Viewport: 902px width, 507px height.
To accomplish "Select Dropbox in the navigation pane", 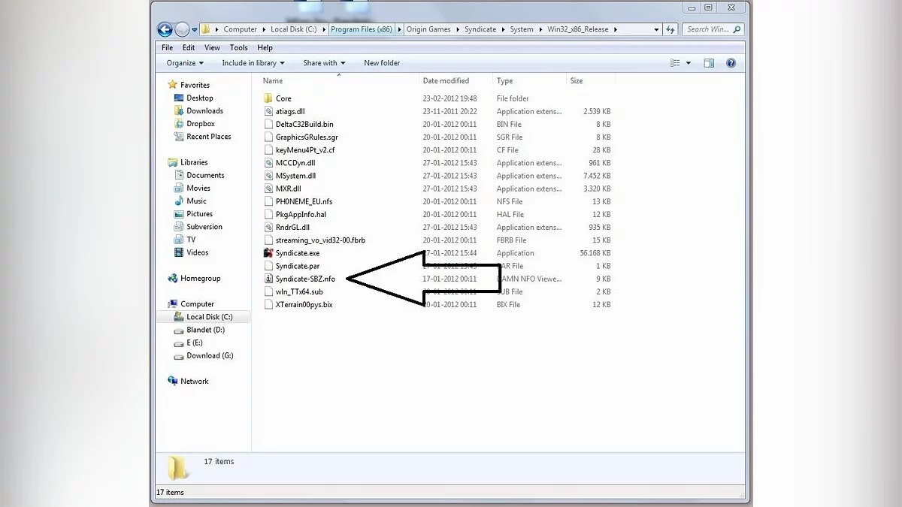I will [201, 124].
